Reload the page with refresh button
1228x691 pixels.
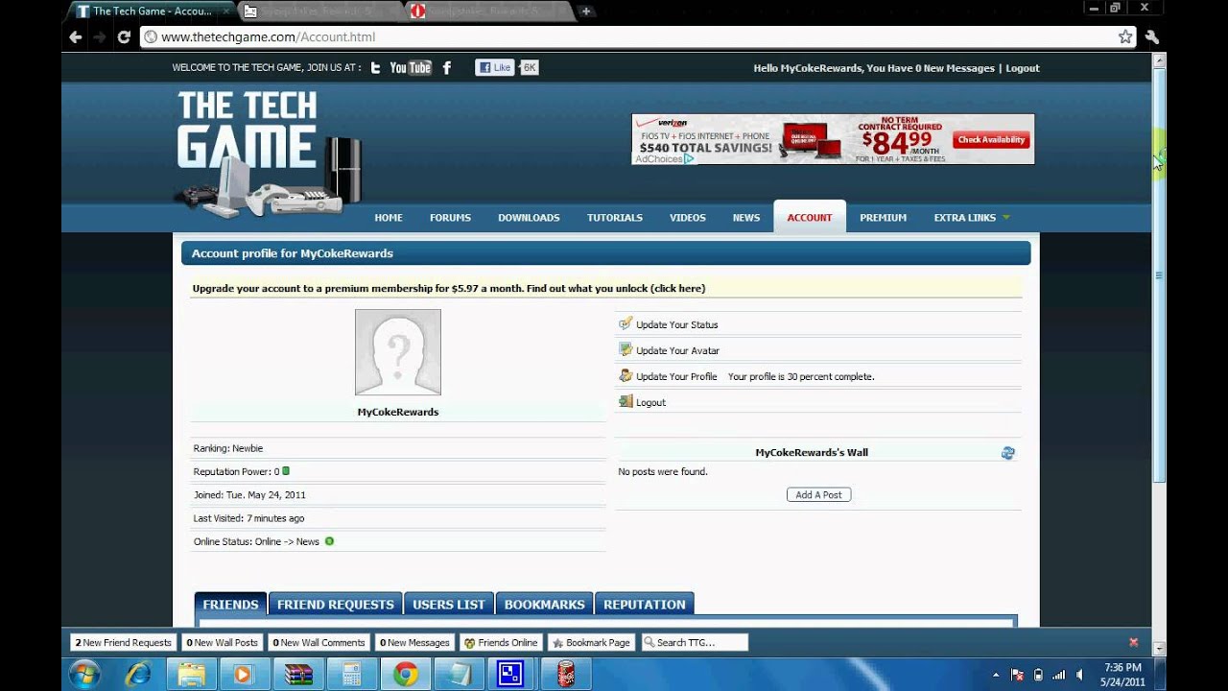point(124,36)
